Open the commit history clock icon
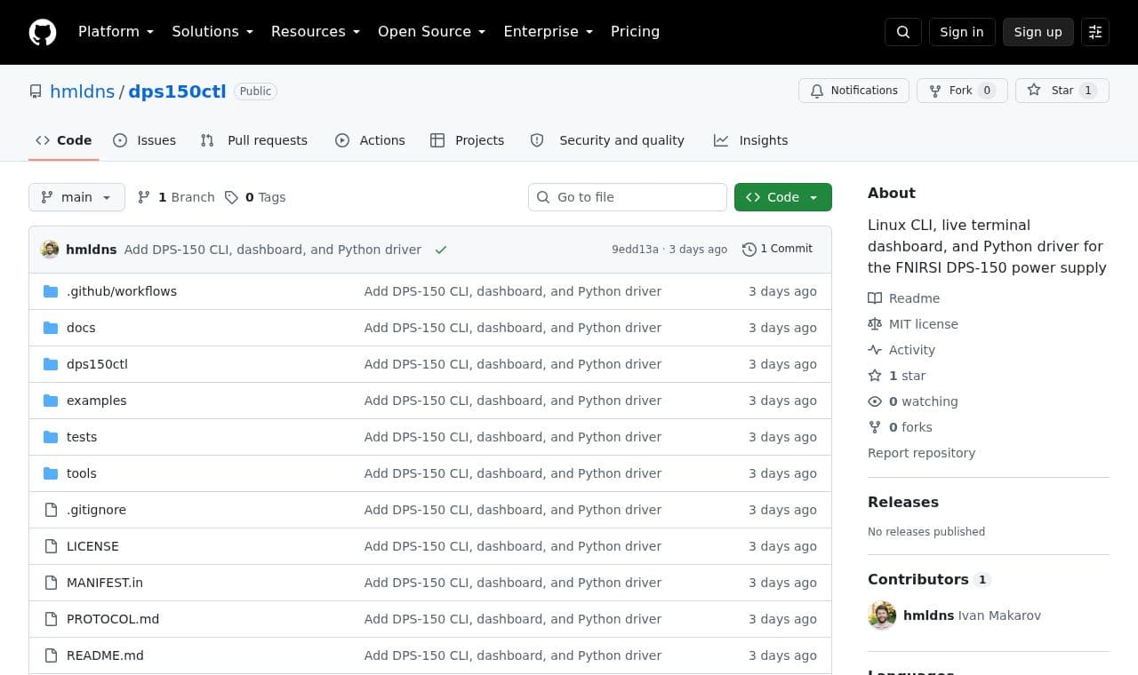This screenshot has height=675, width=1138. click(x=749, y=250)
